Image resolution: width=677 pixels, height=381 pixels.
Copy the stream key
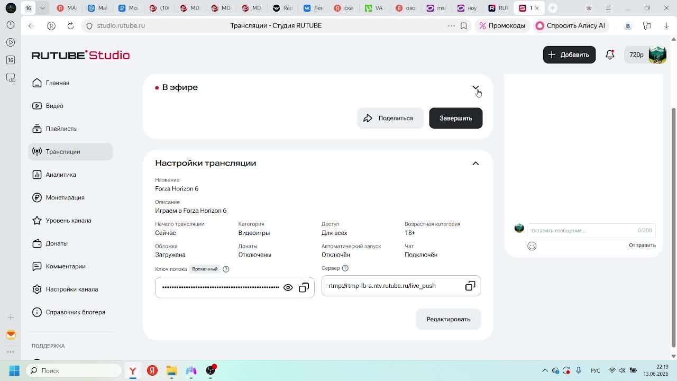pos(304,287)
